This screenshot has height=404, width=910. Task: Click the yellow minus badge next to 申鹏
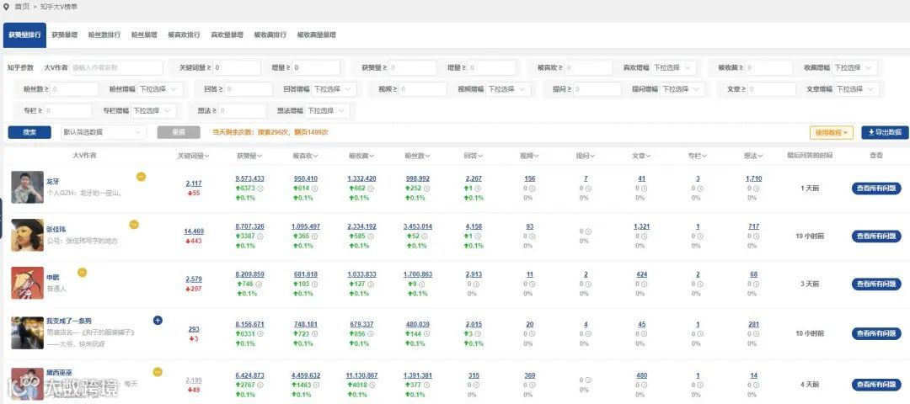click(82, 272)
